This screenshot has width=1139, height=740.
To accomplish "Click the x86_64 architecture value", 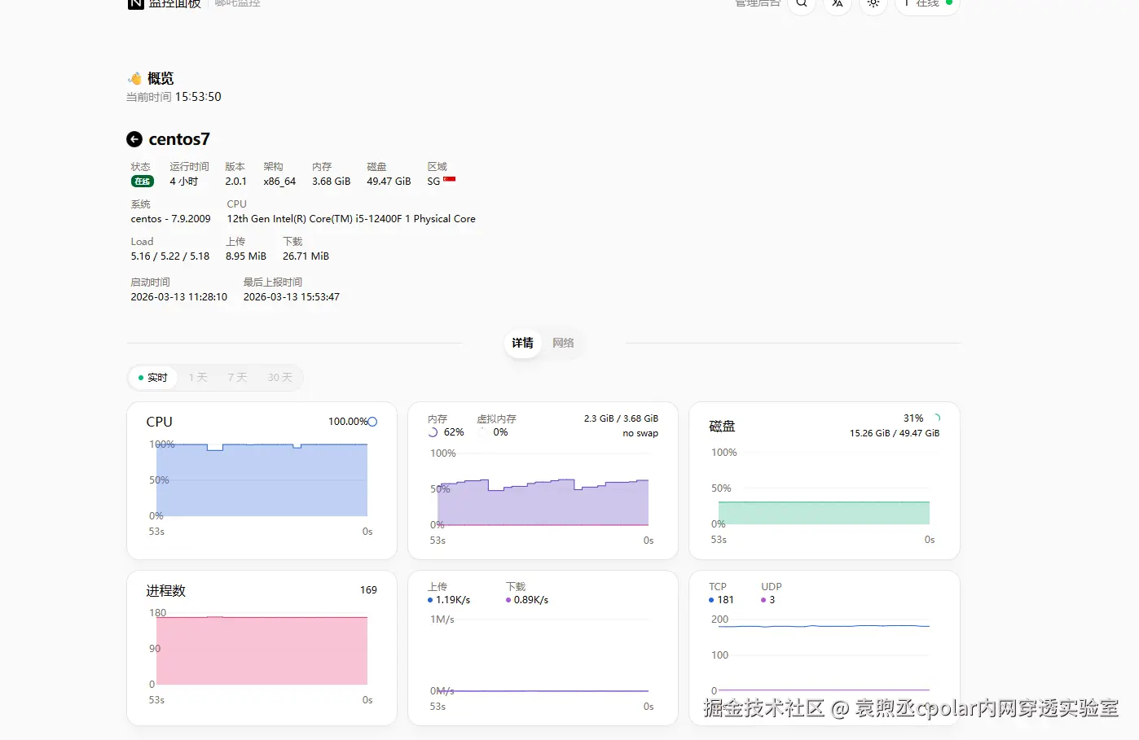I will (x=279, y=182).
